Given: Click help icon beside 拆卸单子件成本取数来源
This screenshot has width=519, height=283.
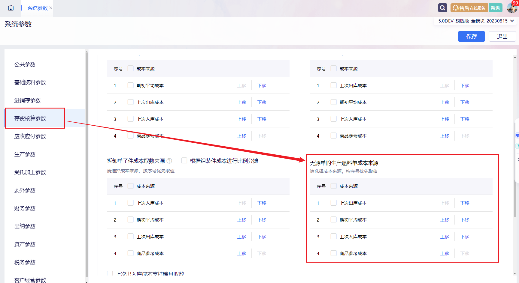Looking at the screenshot, I should click(169, 161).
